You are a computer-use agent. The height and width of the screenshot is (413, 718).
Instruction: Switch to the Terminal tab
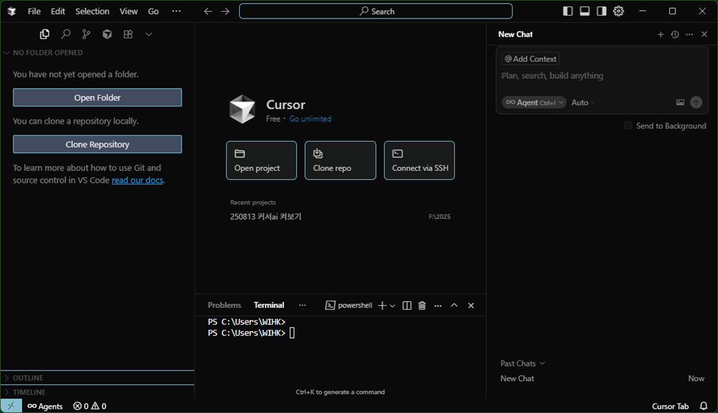point(269,305)
